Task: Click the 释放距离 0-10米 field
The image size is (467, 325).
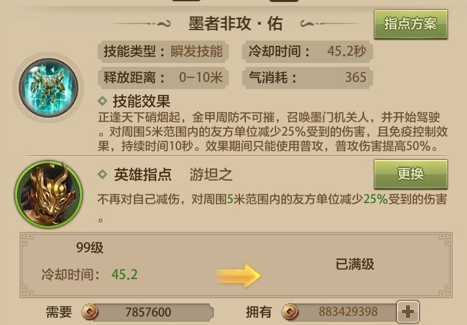Action: pyautogui.click(x=163, y=77)
